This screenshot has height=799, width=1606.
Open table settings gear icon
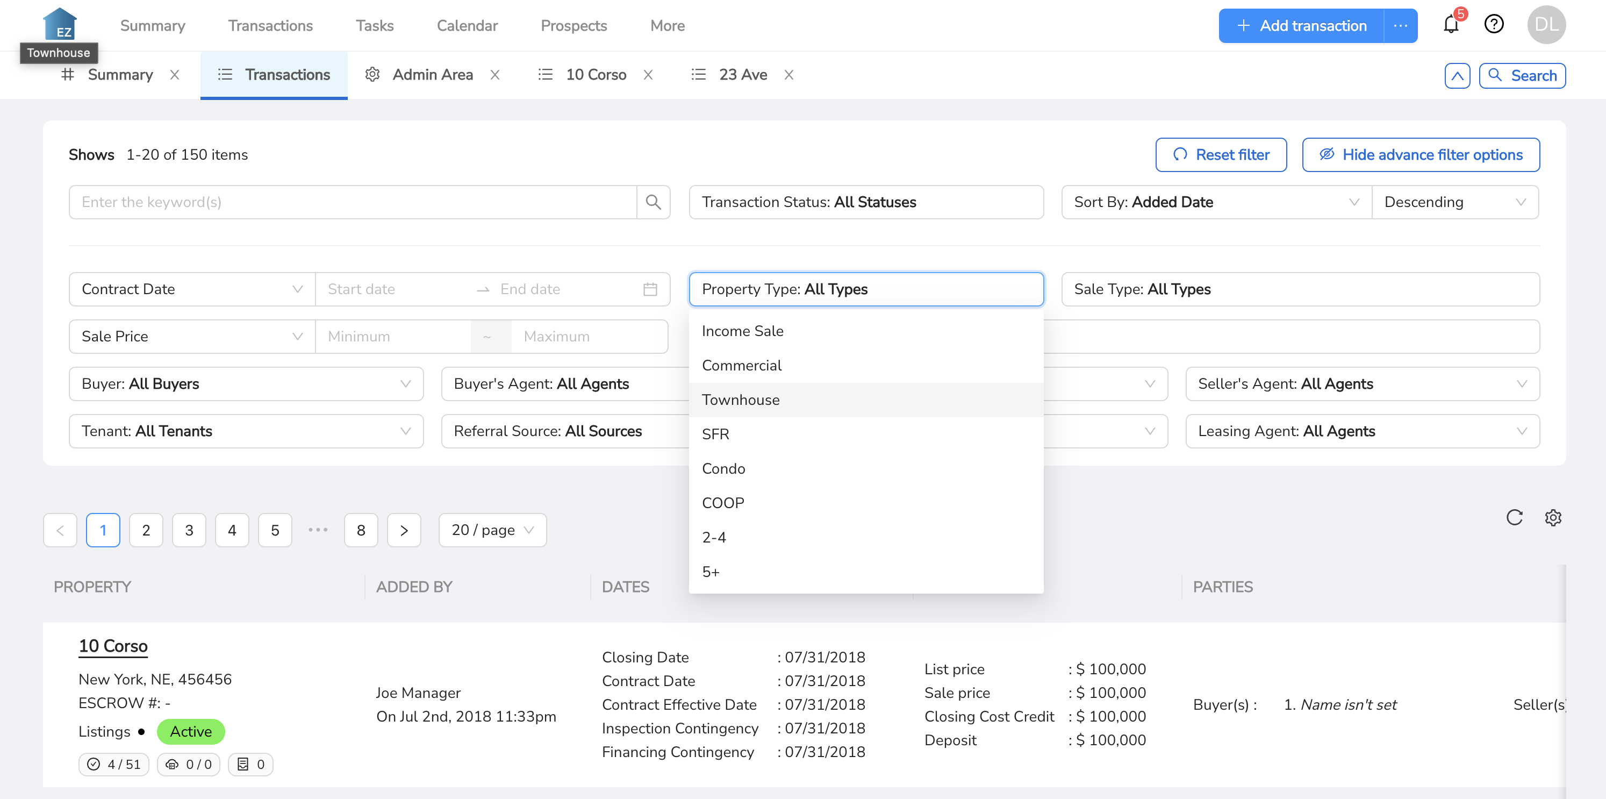pos(1553,518)
